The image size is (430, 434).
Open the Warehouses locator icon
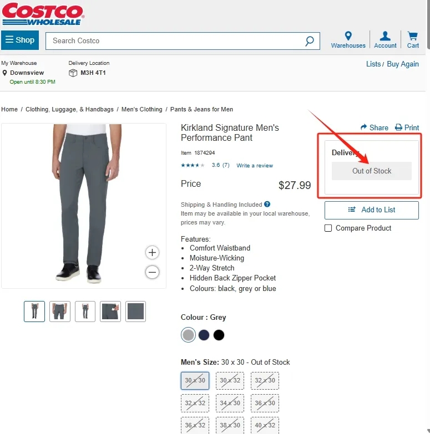[348, 35]
